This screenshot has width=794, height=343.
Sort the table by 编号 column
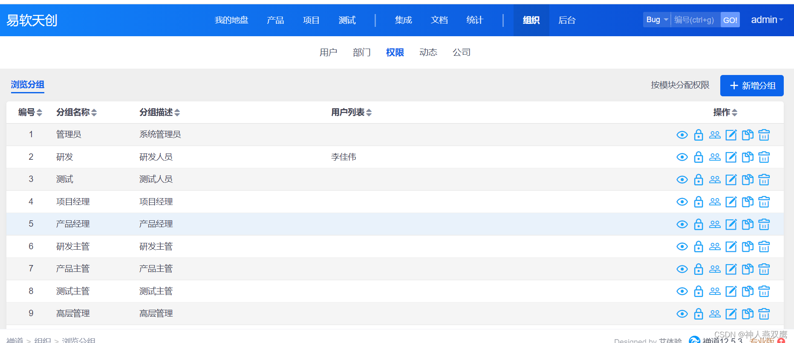[x=30, y=112]
